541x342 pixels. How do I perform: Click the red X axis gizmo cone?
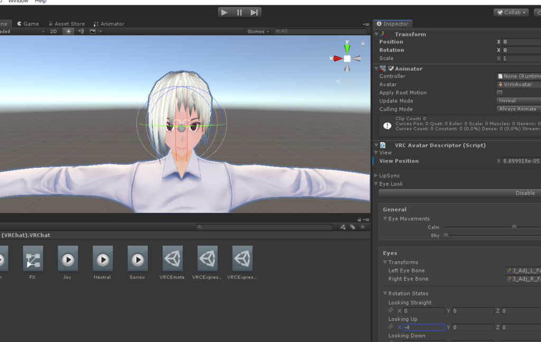click(x=338, y=58)
